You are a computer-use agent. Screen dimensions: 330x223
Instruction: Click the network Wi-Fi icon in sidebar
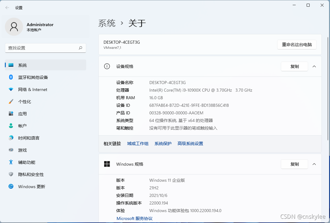(11, 90)
